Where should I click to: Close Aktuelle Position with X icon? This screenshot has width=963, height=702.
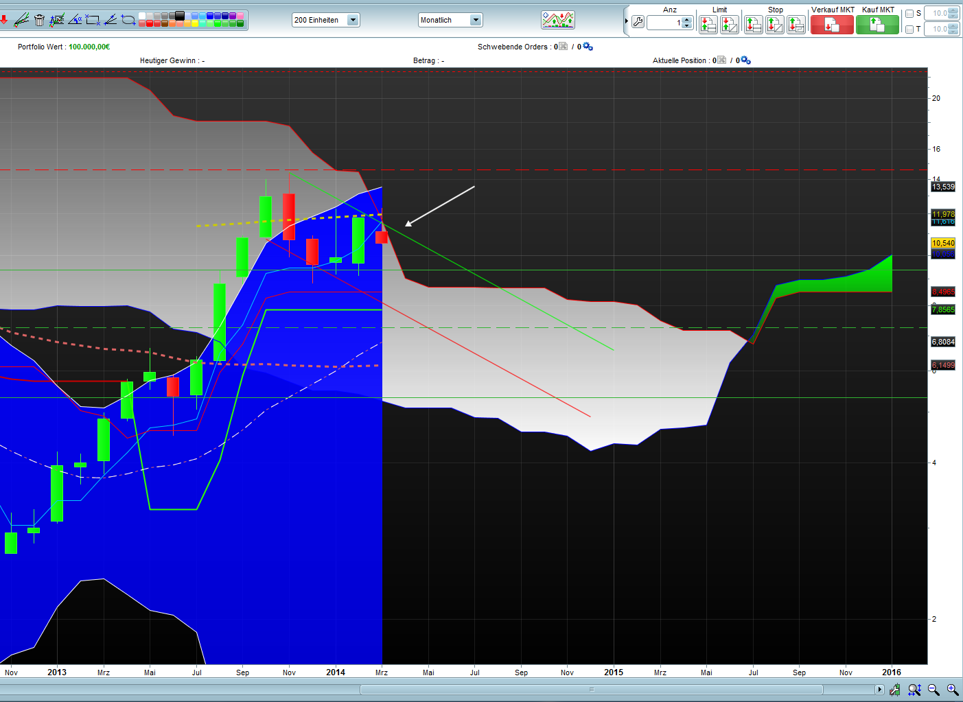pyautogui.click(x=721, y=60)
